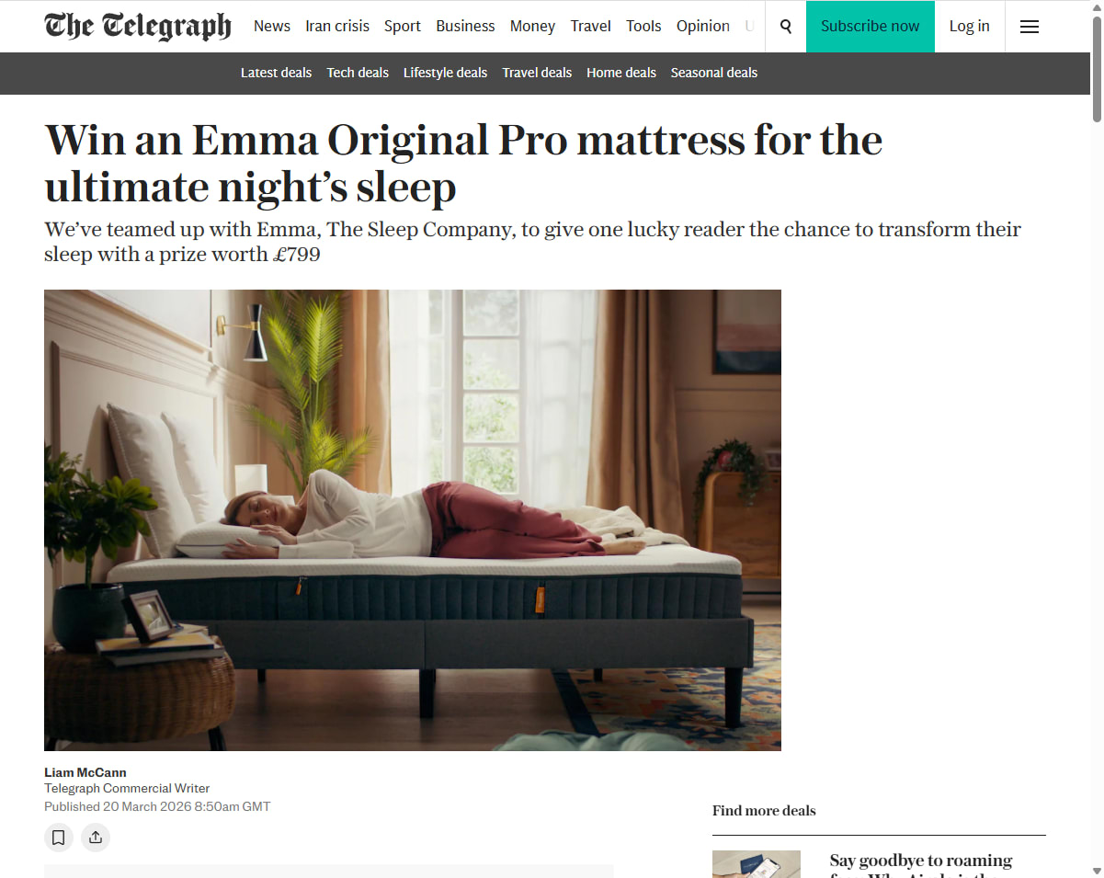Screen dimensions: 1104x878
Task: Open the search magnifier icon
Action: [786, 27]
